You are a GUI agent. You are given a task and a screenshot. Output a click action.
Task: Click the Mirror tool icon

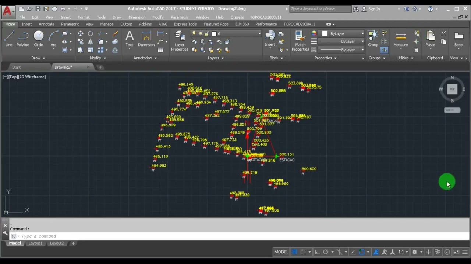click(x=91, y=42)
